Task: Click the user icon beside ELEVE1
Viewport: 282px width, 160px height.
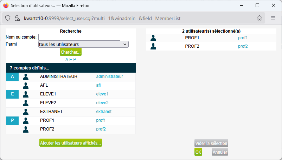Action: [x=26, y=94]
